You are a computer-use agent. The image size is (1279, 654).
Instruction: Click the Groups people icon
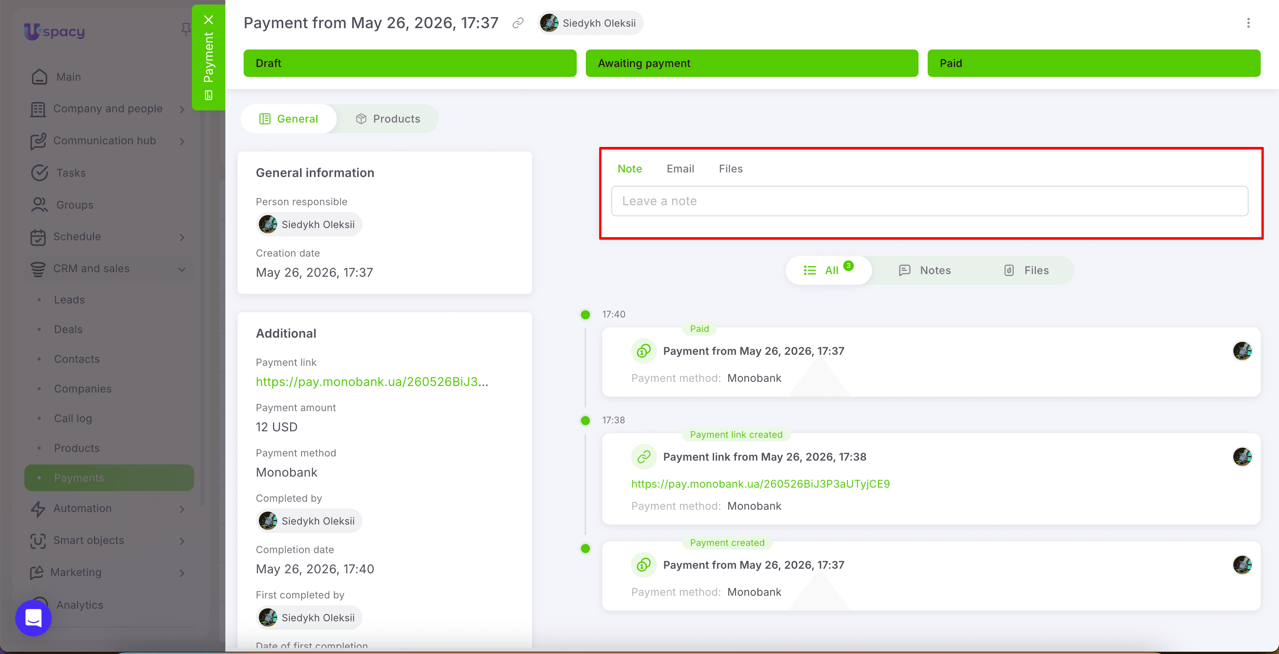coord(40,204)
